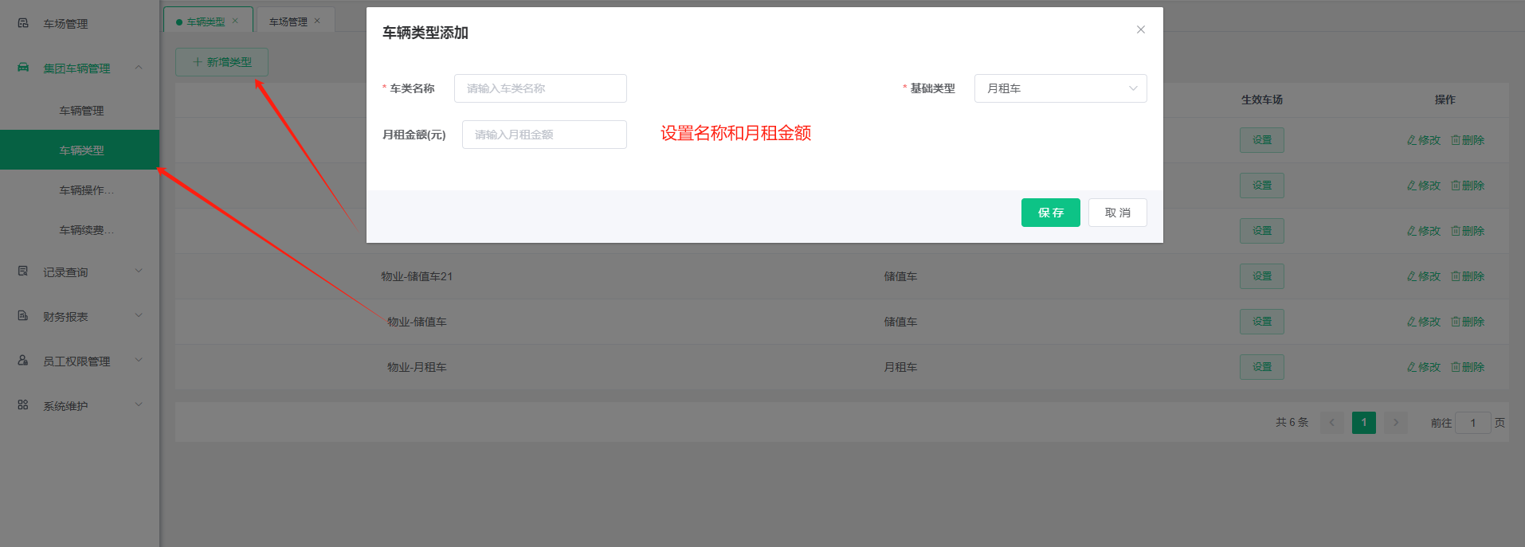The height and width of the screenshot is (547, 1525).
Task: Click the 车场管理 sidebar parking icon
Action: (23, 23)
